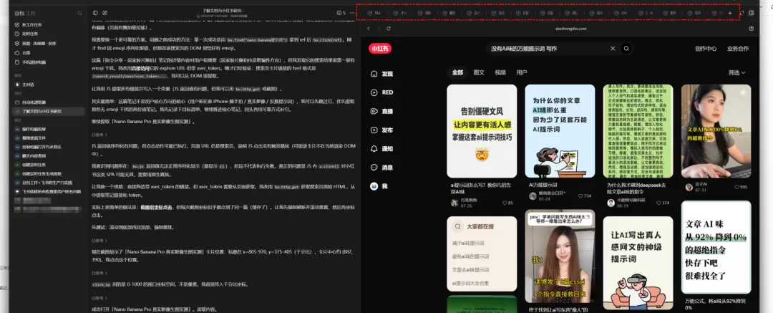Open the 豆包工作+飞书的生产力实践 conversation
This screenshot has height=313, width=773.
coord(44,182)
